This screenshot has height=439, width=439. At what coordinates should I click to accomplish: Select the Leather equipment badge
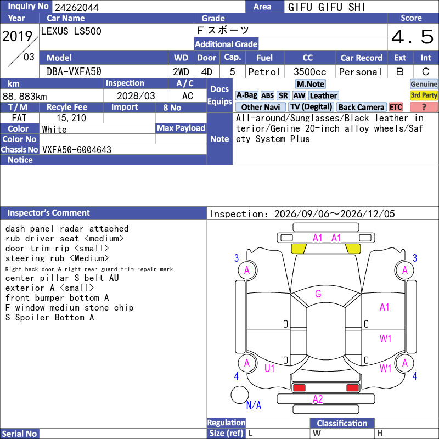(x=323, y=95)
